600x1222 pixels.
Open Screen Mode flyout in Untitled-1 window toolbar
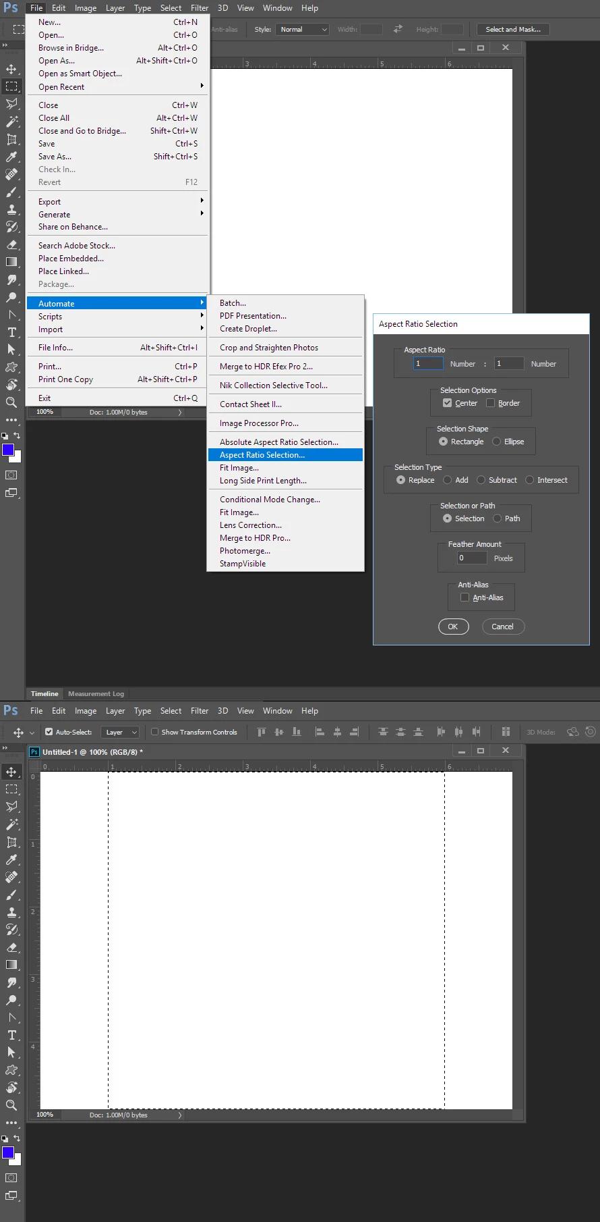(11, 1195)
